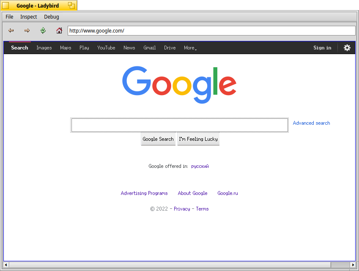Click the Google logo image

tap(179, 85)
